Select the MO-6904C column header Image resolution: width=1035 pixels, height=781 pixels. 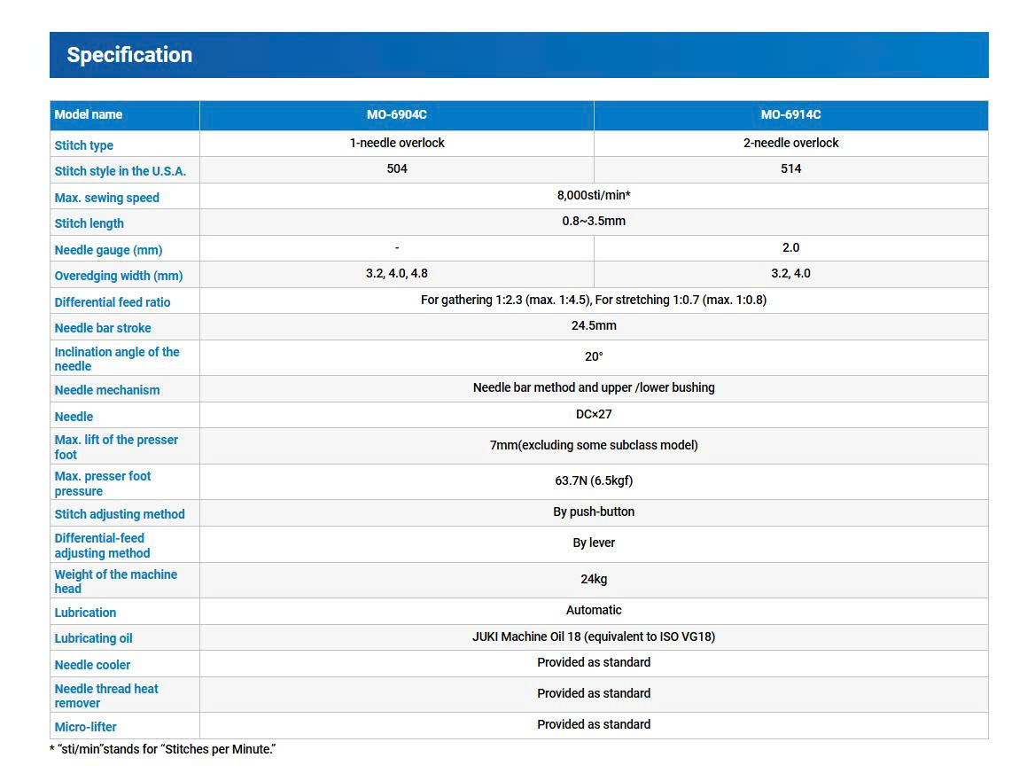[x=396, y=115]
